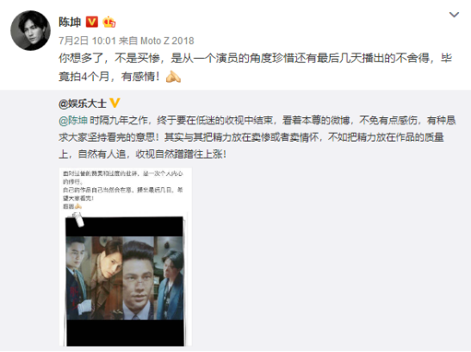Viewport: 471px width, 352px height.
Task: Click the red V verified badge
Action: [x=92, y=22]
